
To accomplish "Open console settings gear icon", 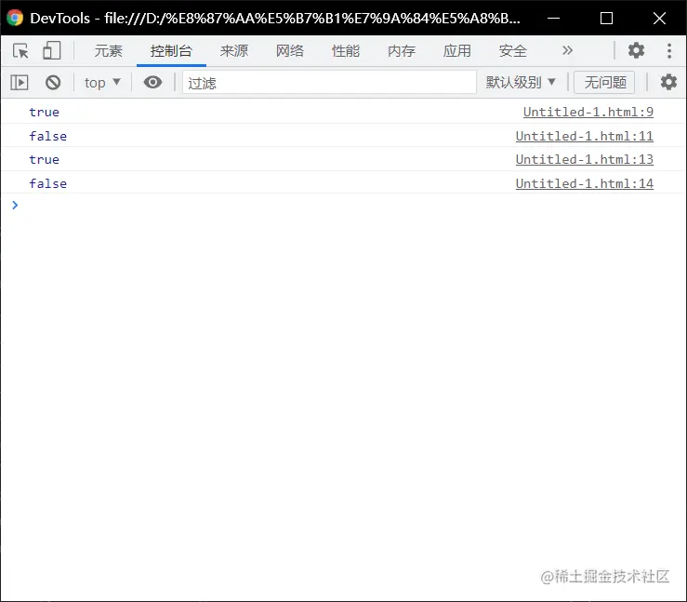I will [x=668, y=82].
